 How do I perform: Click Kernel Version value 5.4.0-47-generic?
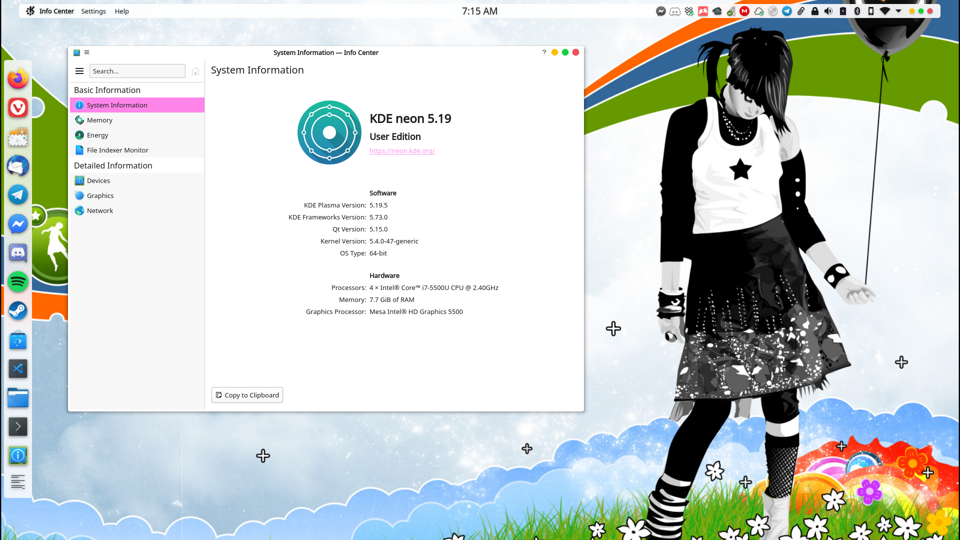(394, 241)
